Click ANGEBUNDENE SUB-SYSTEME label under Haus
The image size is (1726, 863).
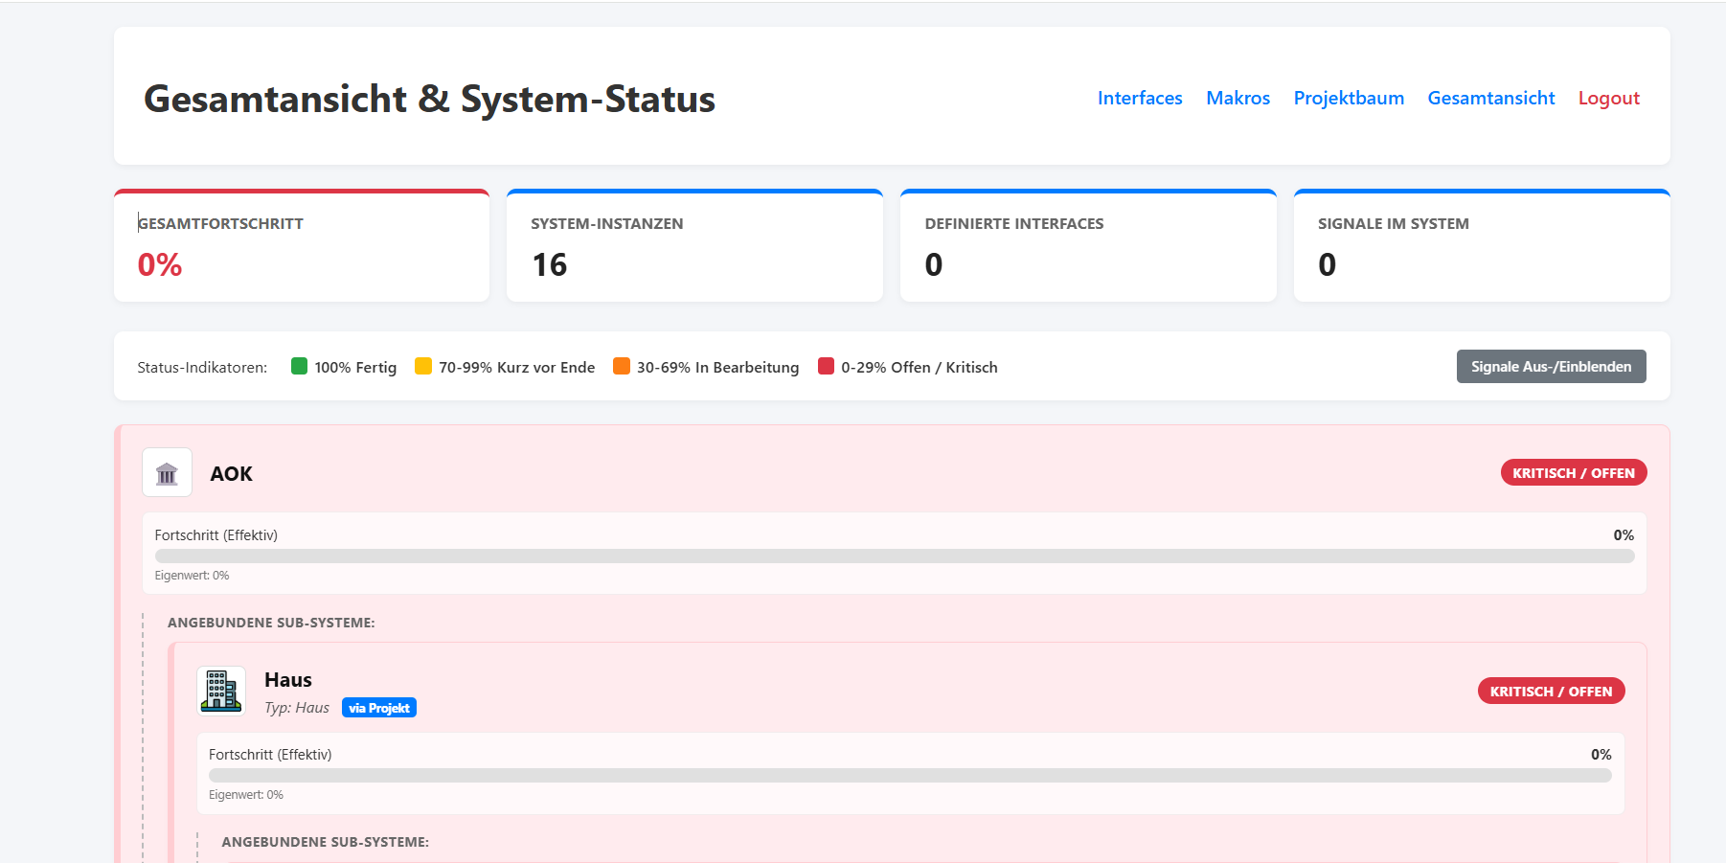[326, 842]
